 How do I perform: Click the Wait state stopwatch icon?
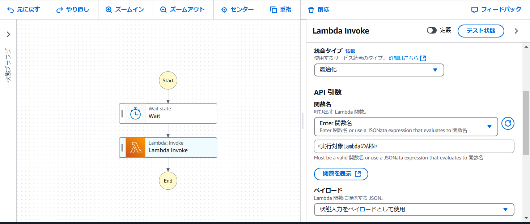click(x=135, y=114)
